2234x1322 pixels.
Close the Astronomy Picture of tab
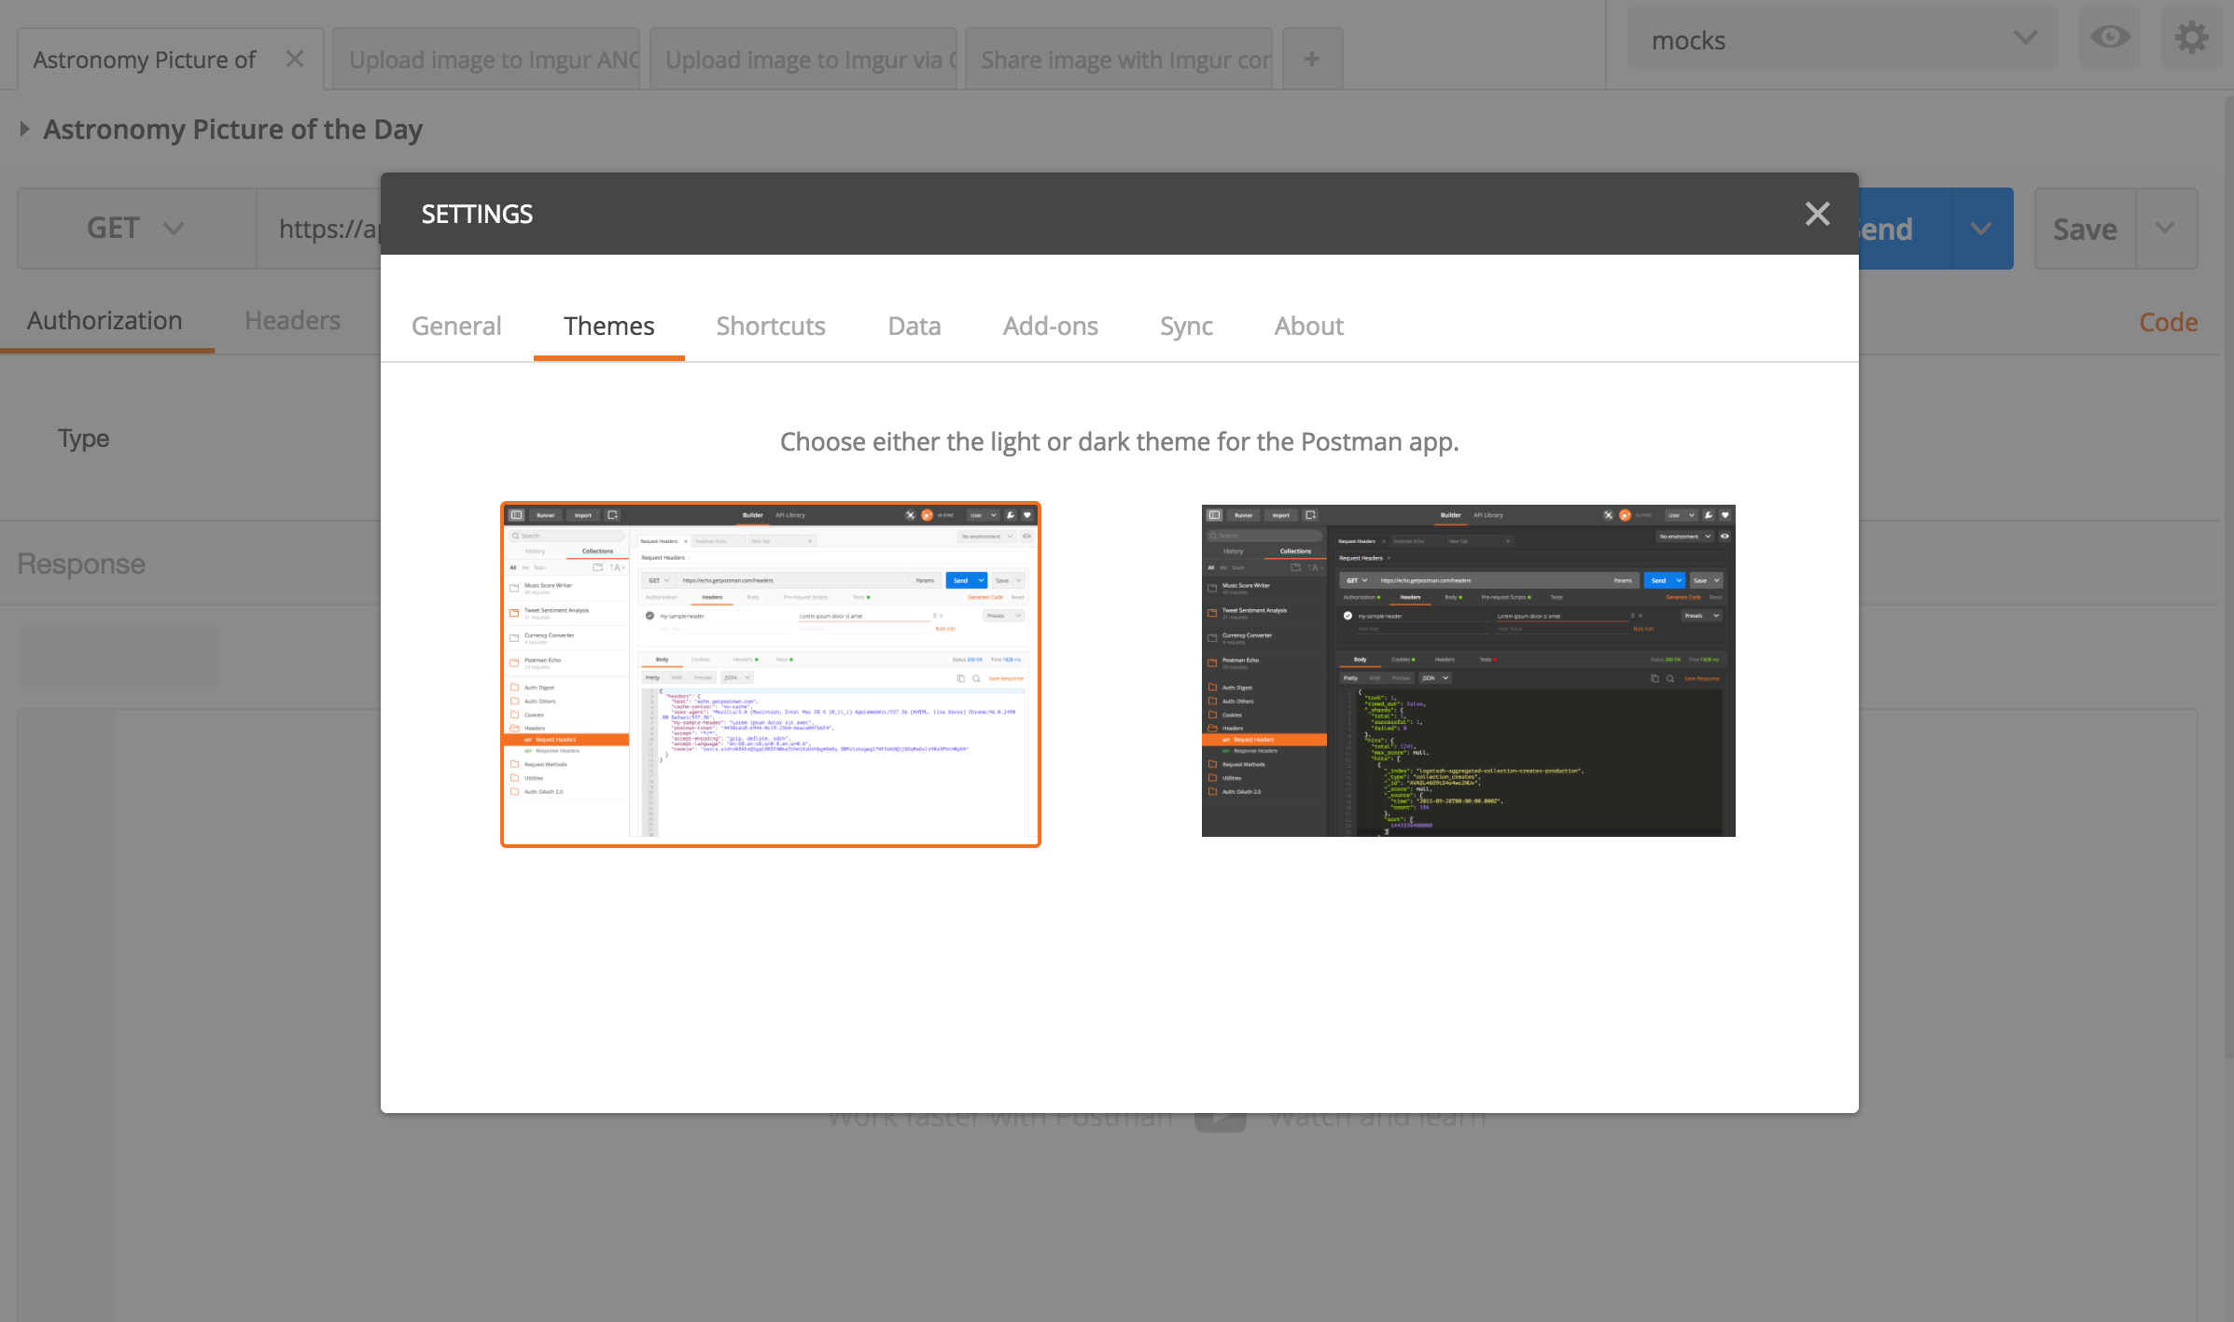[295, 59]
